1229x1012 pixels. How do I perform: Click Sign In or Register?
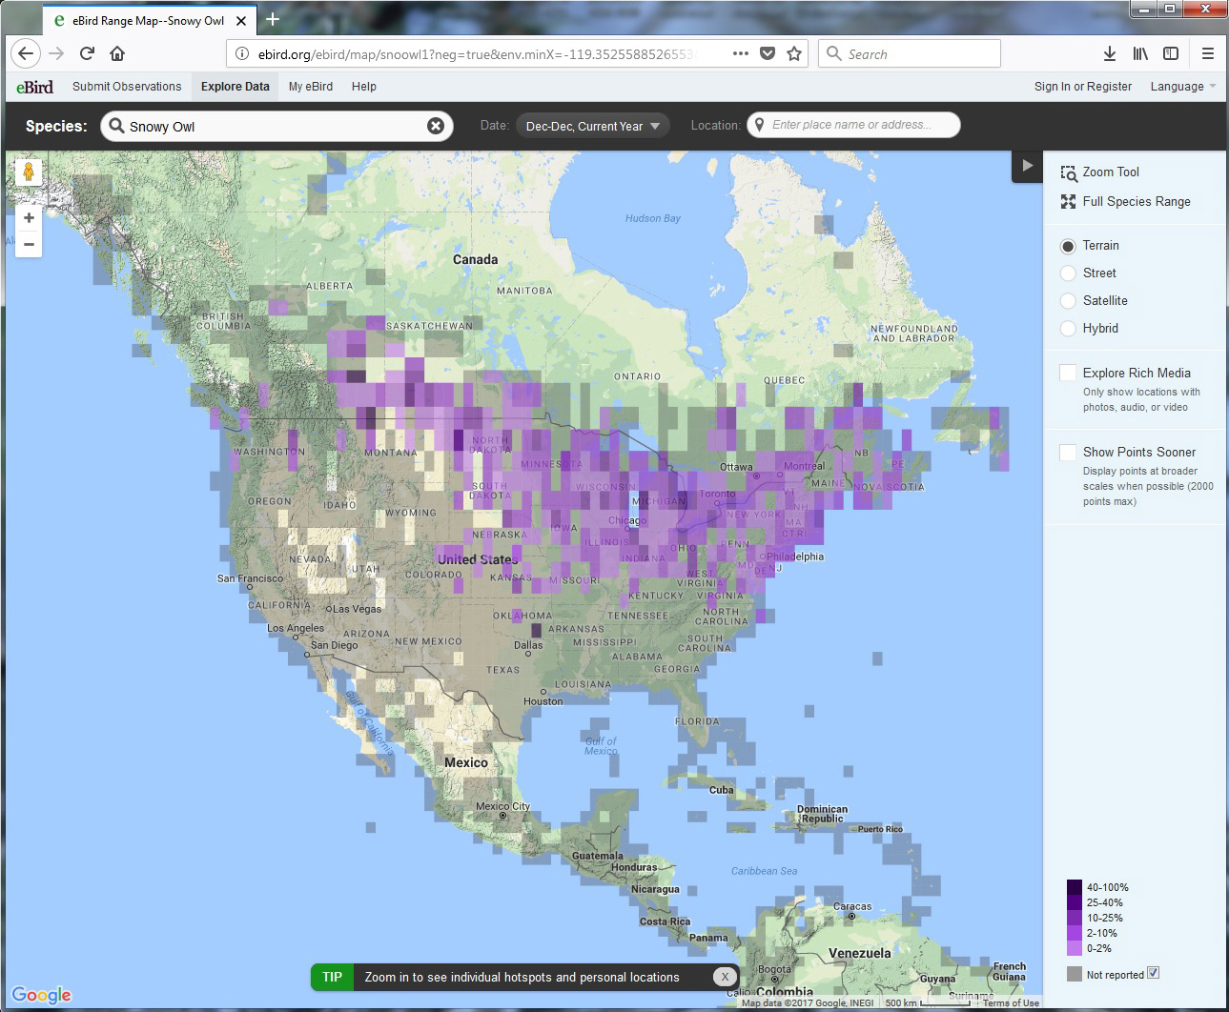(x=1083, y=86)
